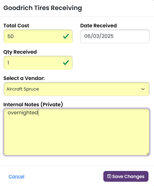The height and width of the screenshot is (186, 154).
Task: Click the Goodrich Tires Receiving title
Action: [43, 8]
